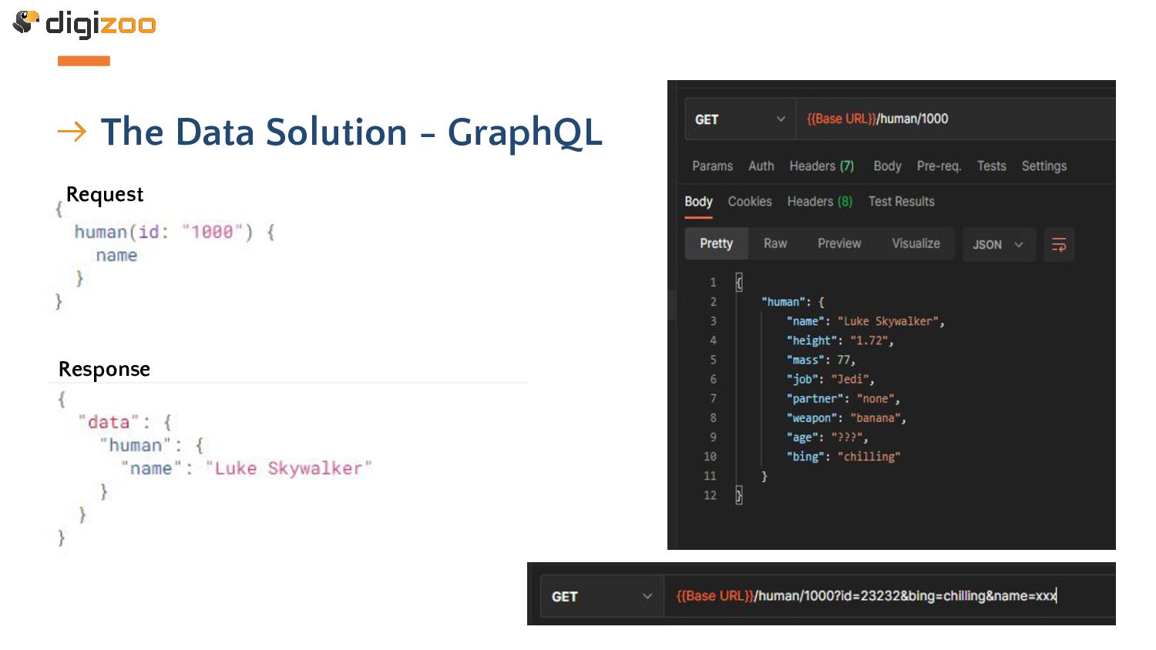Click the slide title The Data Solution - GraphQL
Image resolution: width=1156 pixels, height=650 pixels.
point(351,132)
